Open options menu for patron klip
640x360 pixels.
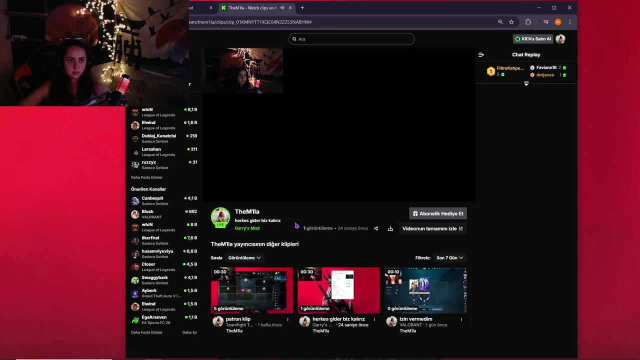(x=287, y=319)
